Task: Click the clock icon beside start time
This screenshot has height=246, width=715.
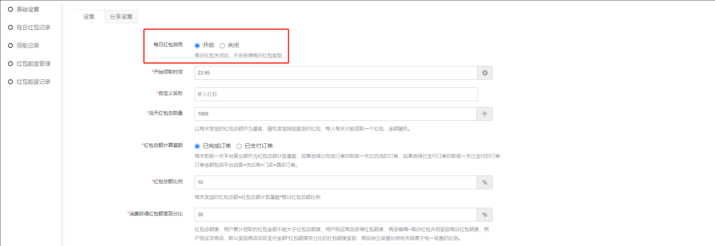Action: (x=484, y=73)
